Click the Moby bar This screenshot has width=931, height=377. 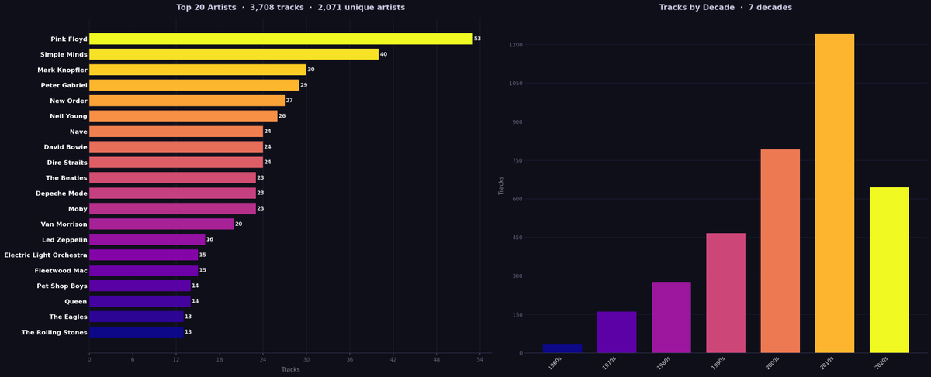click(x=172, y=208)
